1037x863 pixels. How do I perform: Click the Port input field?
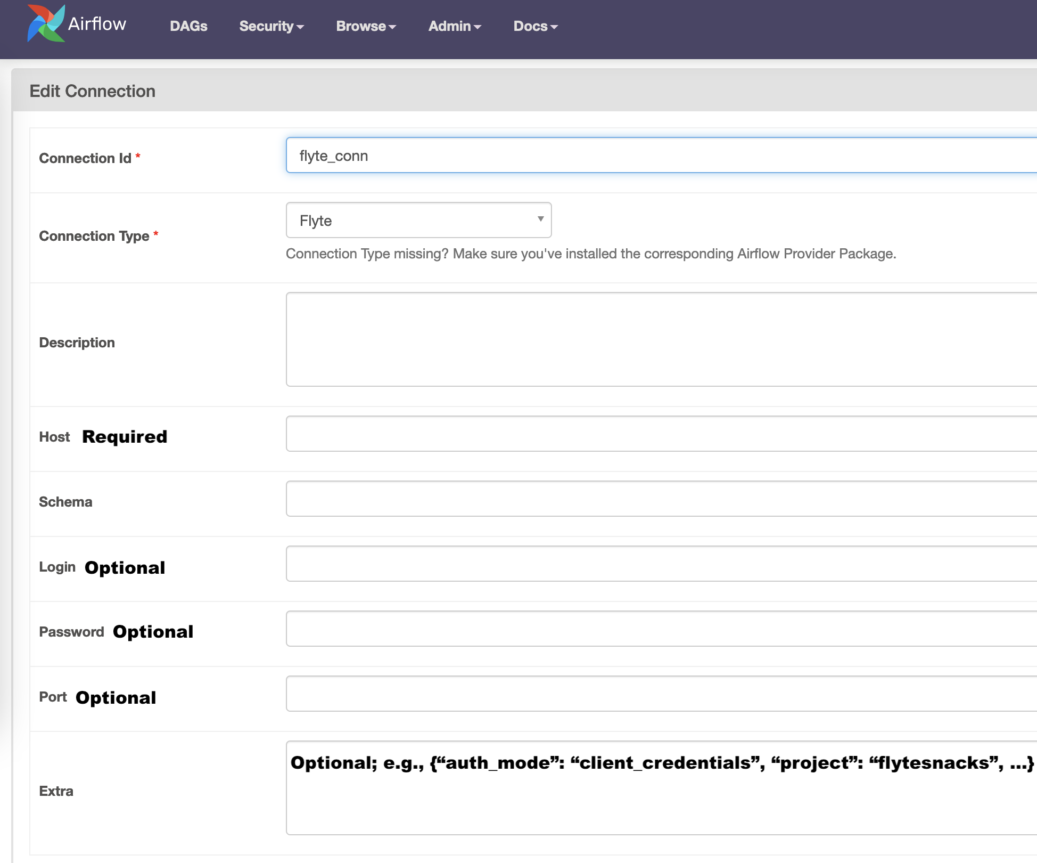tap(660, 694)
